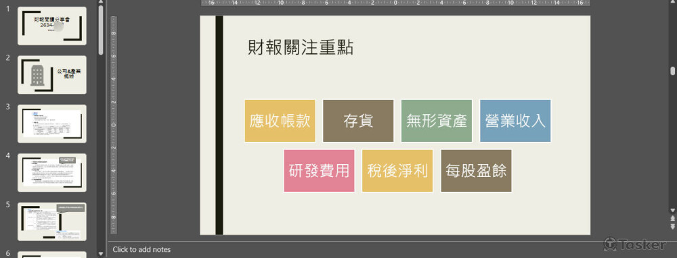Click the thumbnail pane scroll-up arrow
Viewport: 677px width, 258px height.
click(x=101, y=2)
